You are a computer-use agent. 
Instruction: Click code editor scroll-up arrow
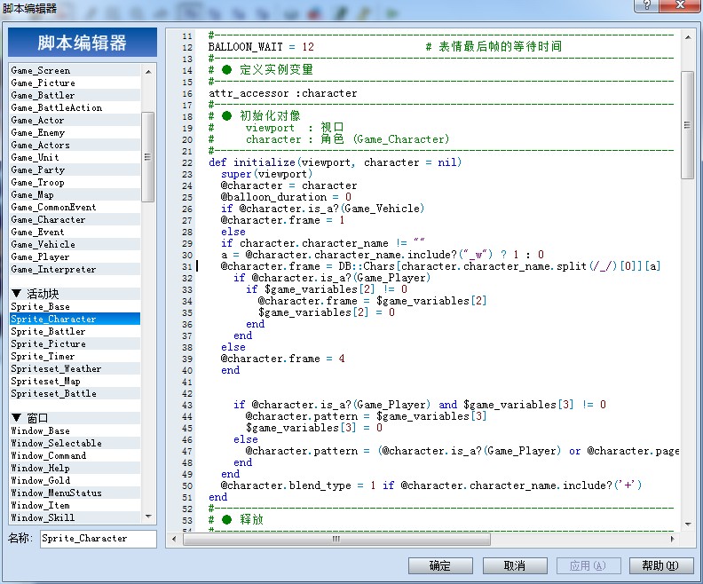coord(688,37)
